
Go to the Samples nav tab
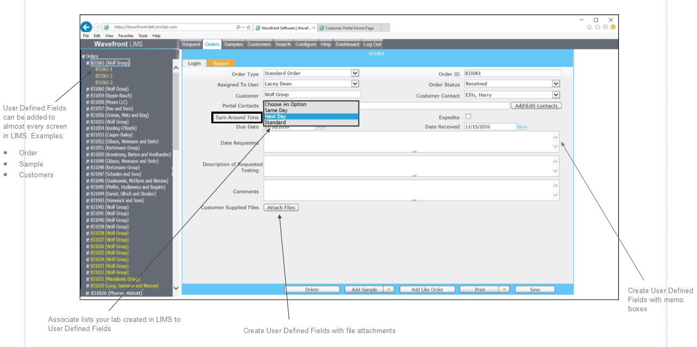pyautogui.click(x=233, y=44)
